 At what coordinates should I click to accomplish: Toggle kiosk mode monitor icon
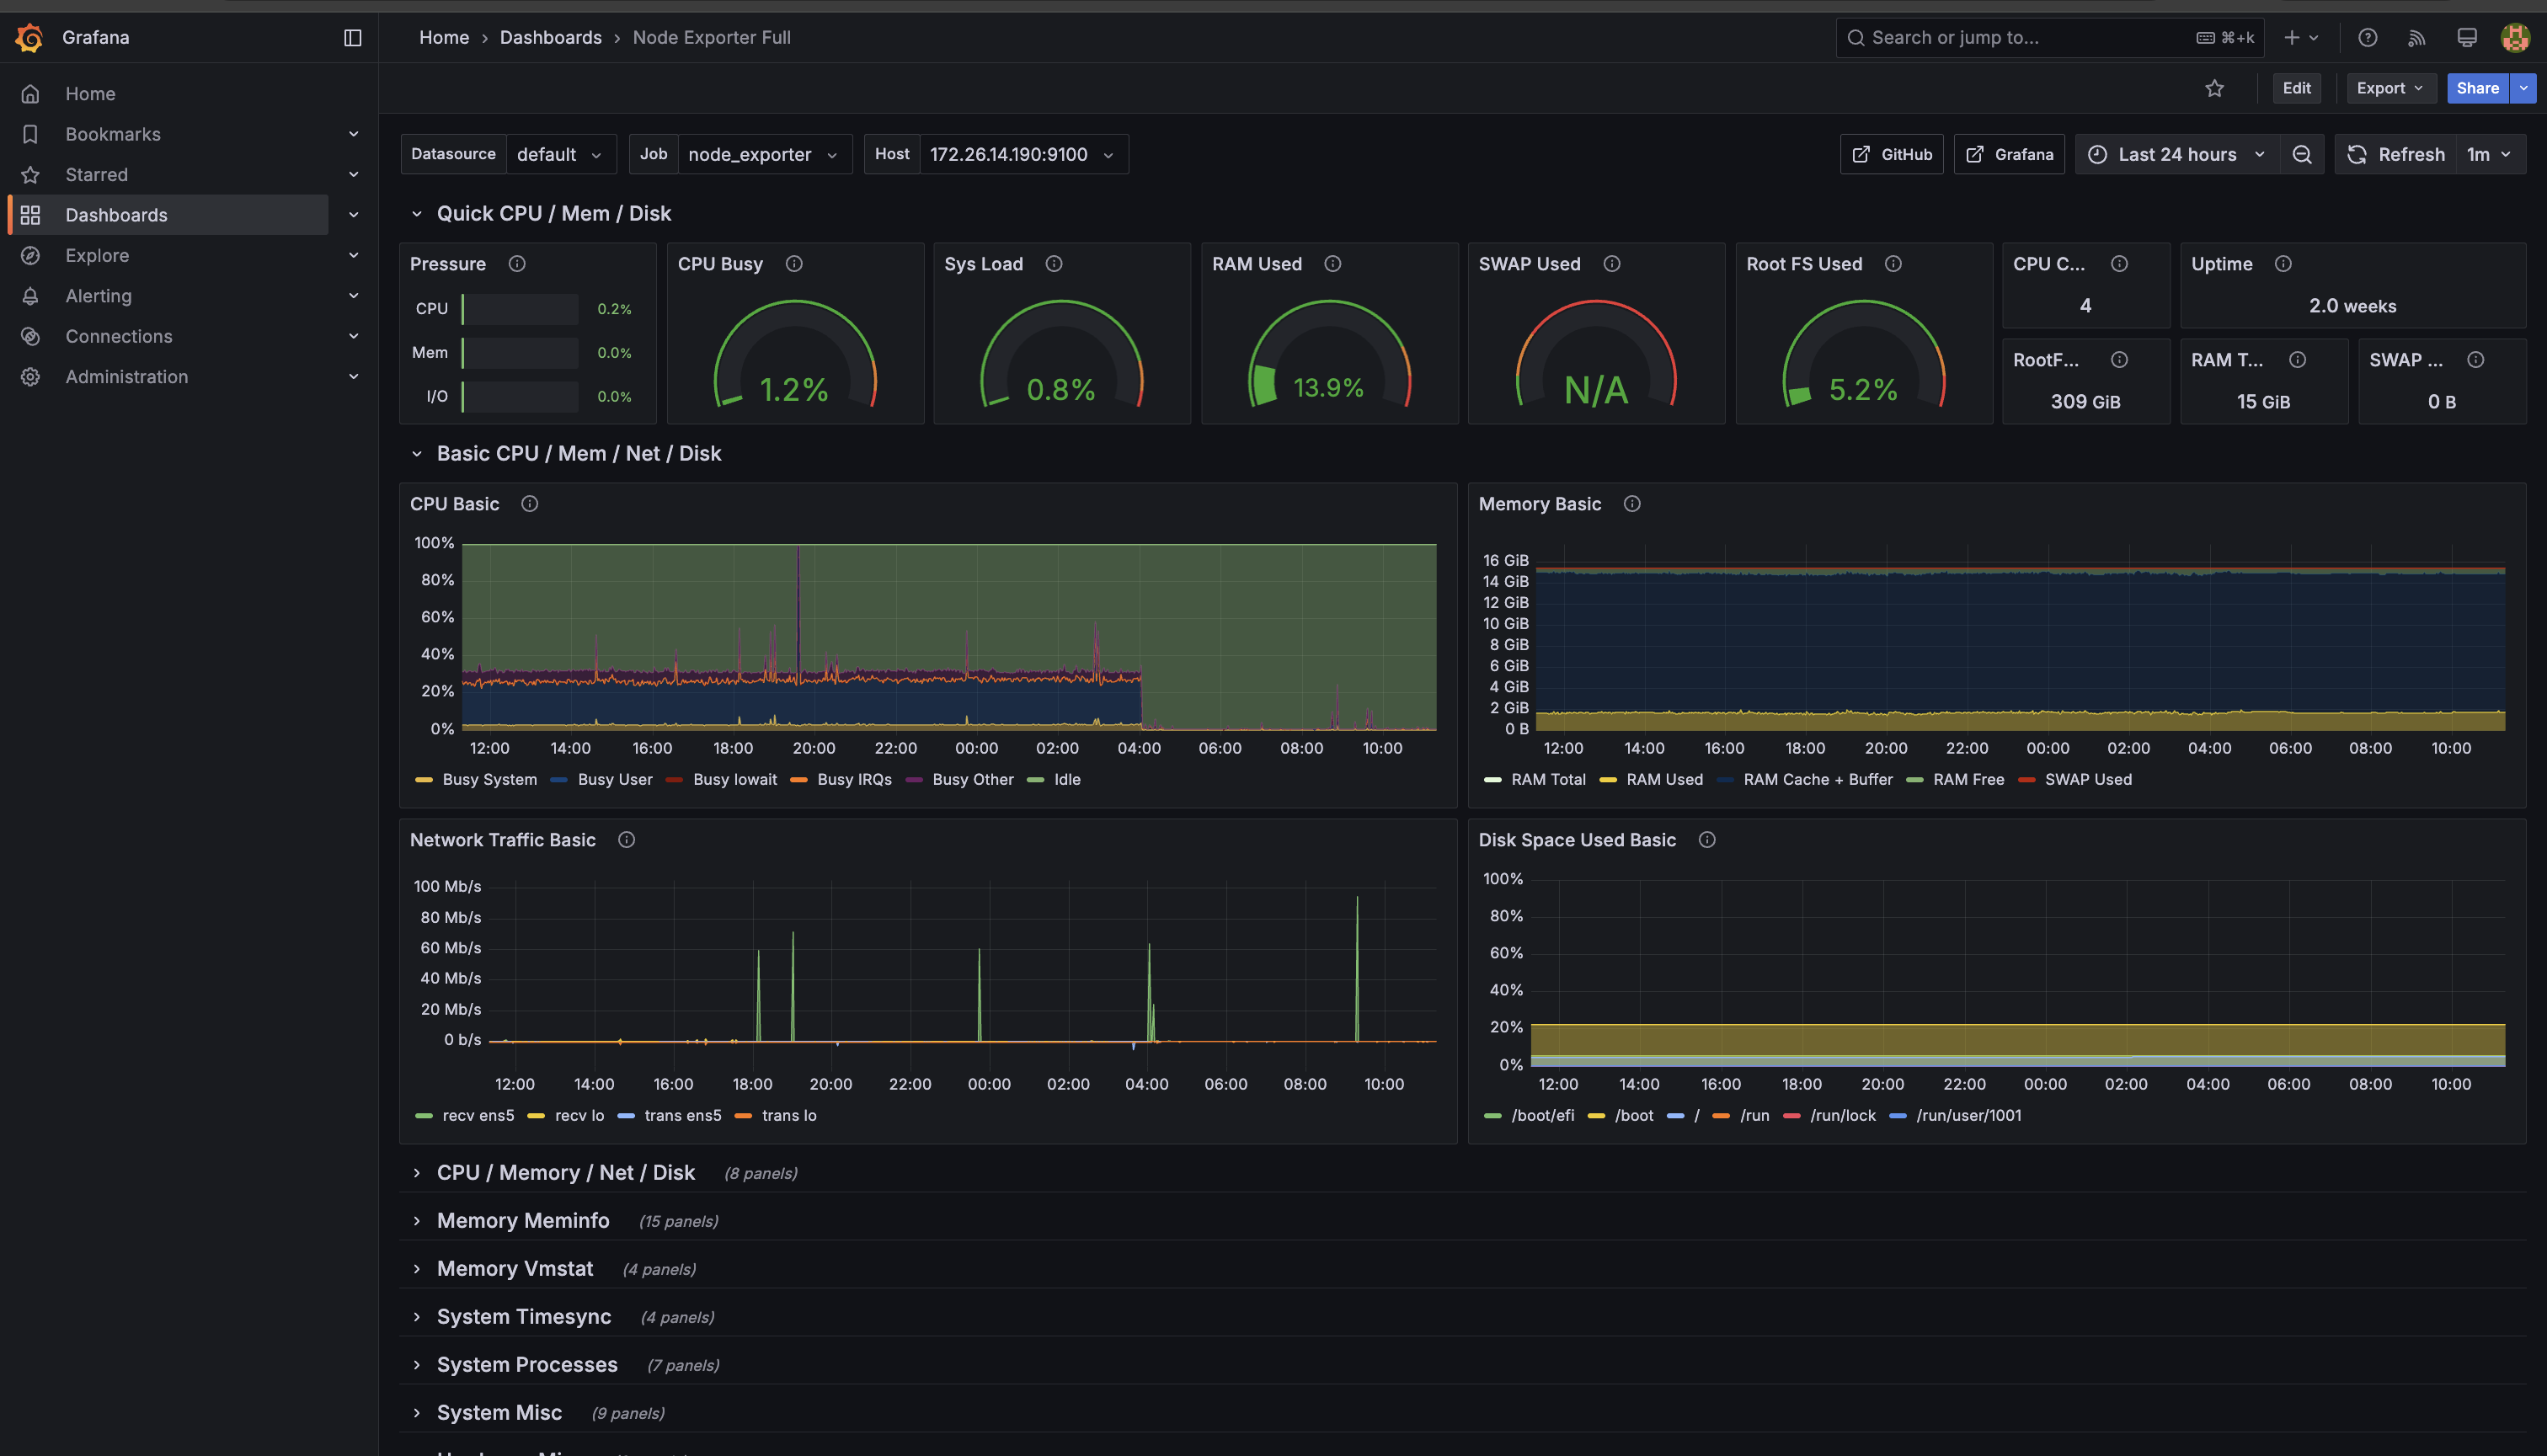(x=2466, y=37)
